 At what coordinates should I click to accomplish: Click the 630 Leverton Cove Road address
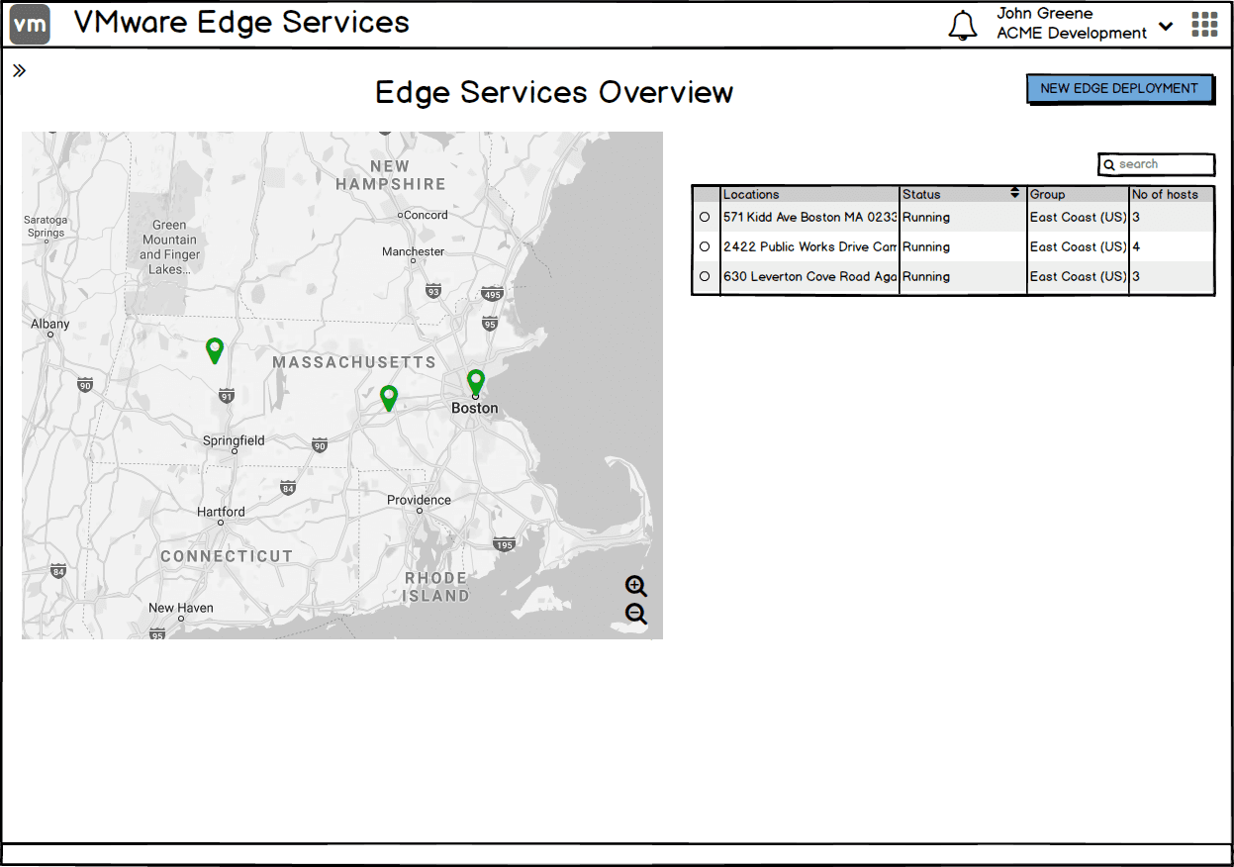click(x=809, y=276)
